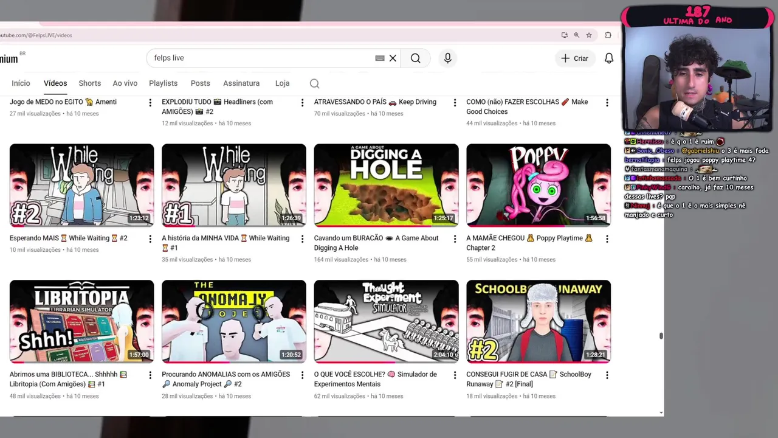Play the Anomaly Project thumbnail
Image resolution: width=778 pixels, height=438 pixels.
coord(234,321)
